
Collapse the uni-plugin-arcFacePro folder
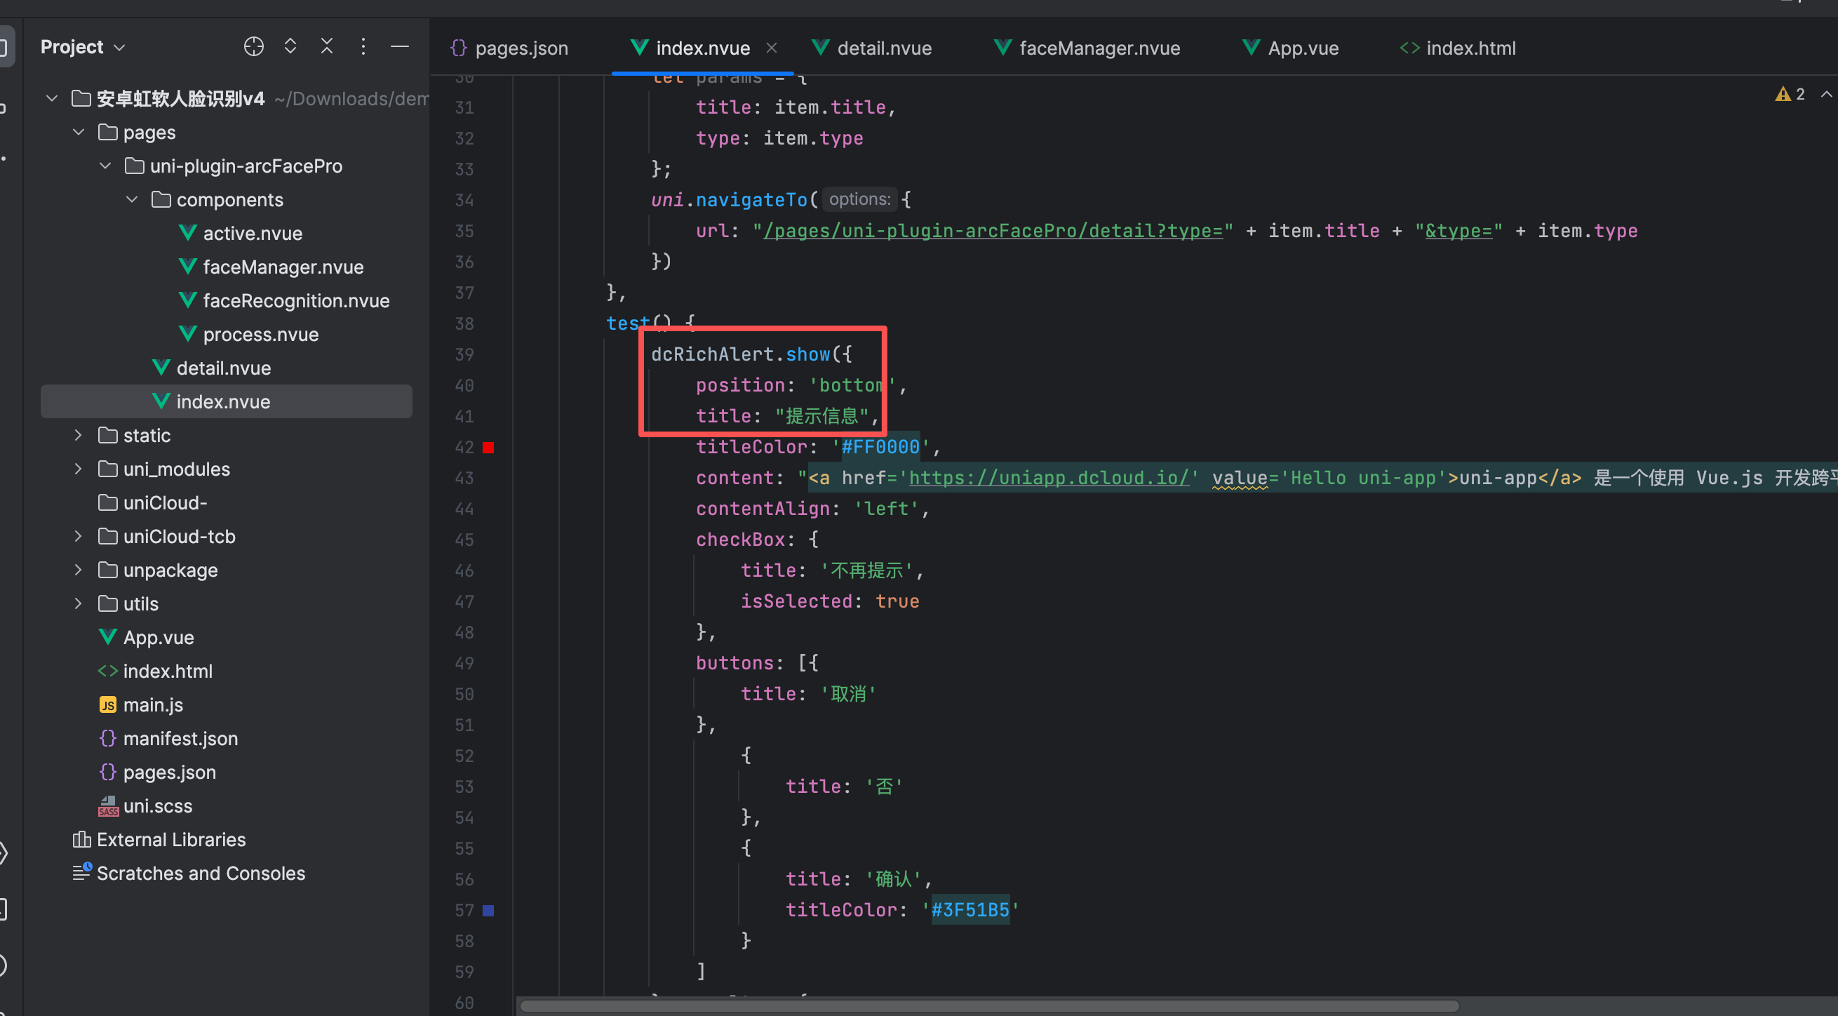coord(106,166)
